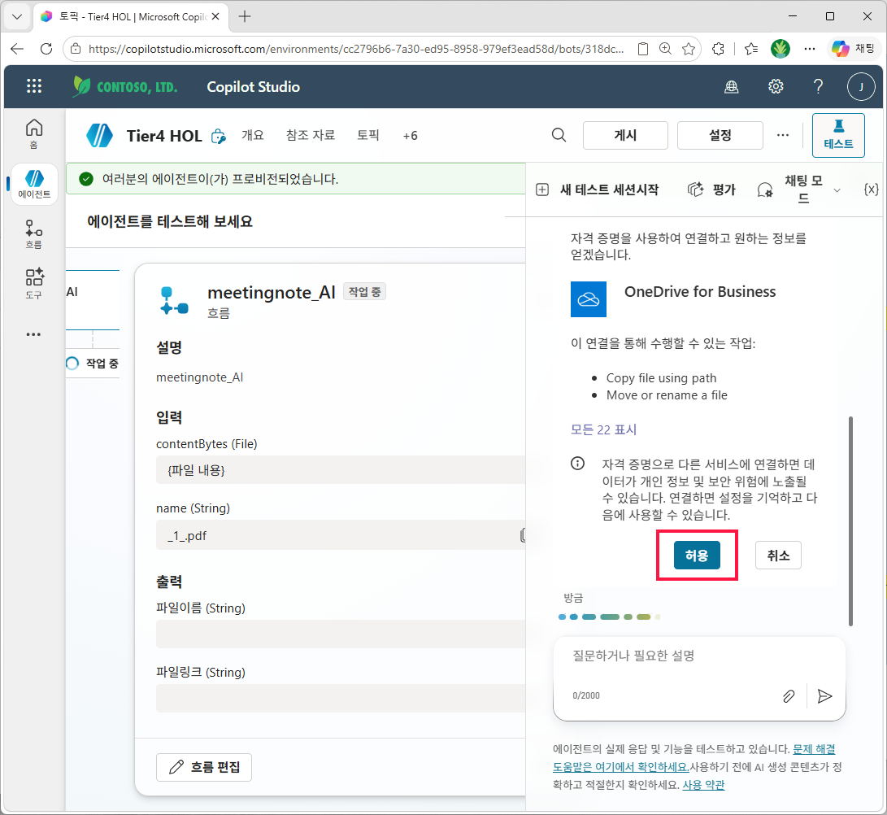
Task: Toggle the 테스트 test panel button
Action: pyautogui.click(x=838, y=135)
